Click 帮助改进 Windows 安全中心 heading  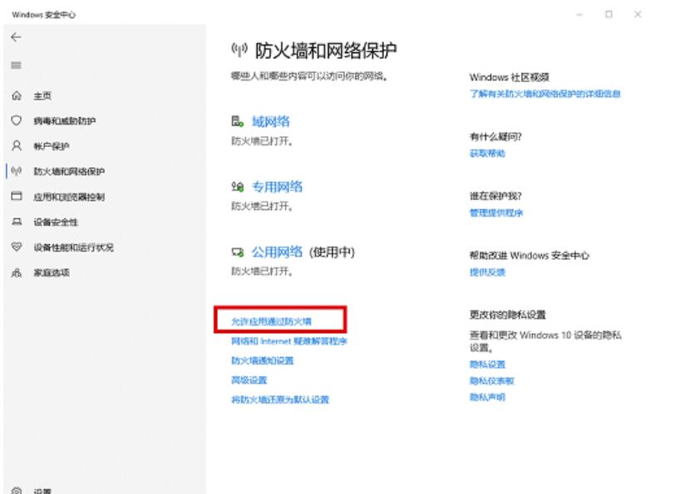point(529,256)
